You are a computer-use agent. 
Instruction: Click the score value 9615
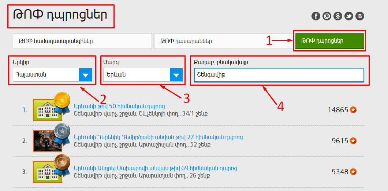pyautogui.click(x=340, y=141)
